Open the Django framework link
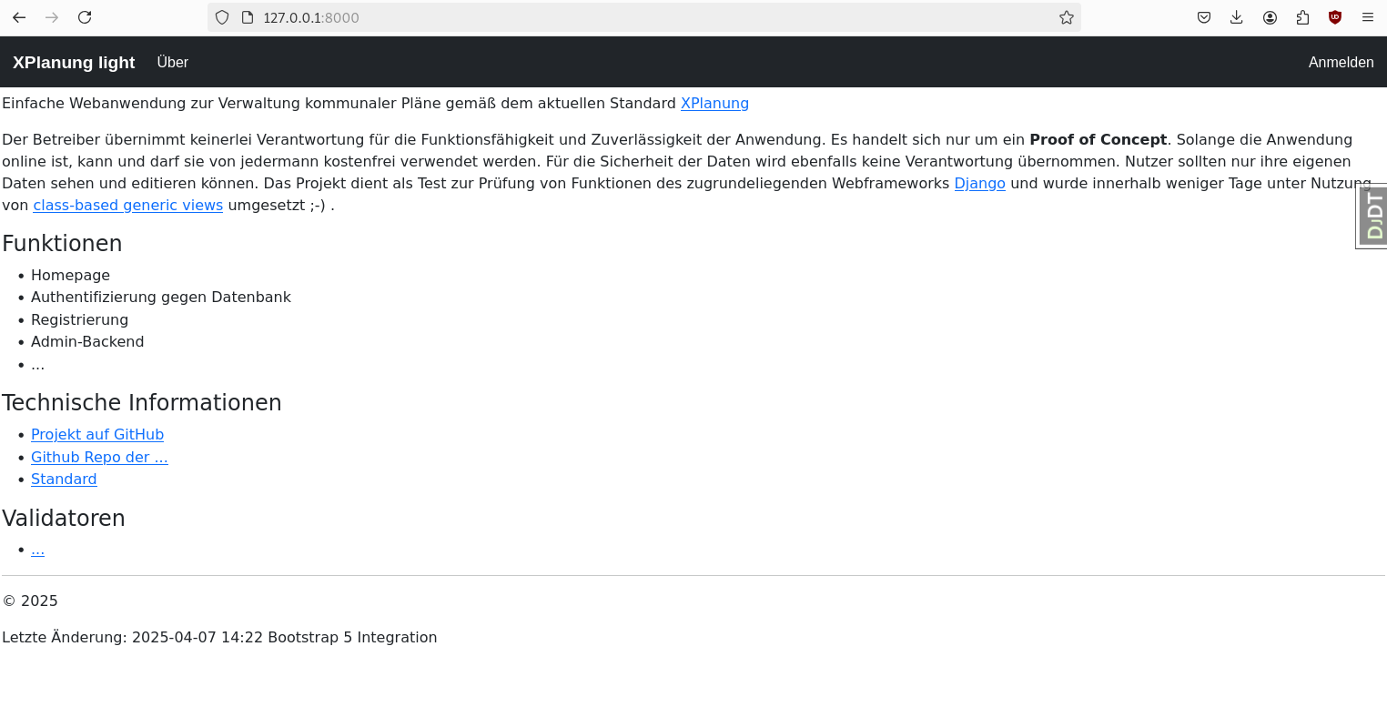1387x707 pixels. click(979, 183)
